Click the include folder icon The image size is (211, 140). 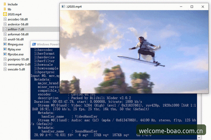click(5, 4)
